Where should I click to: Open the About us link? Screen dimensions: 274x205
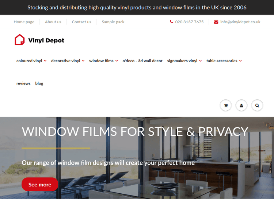[x=53, y=22]
